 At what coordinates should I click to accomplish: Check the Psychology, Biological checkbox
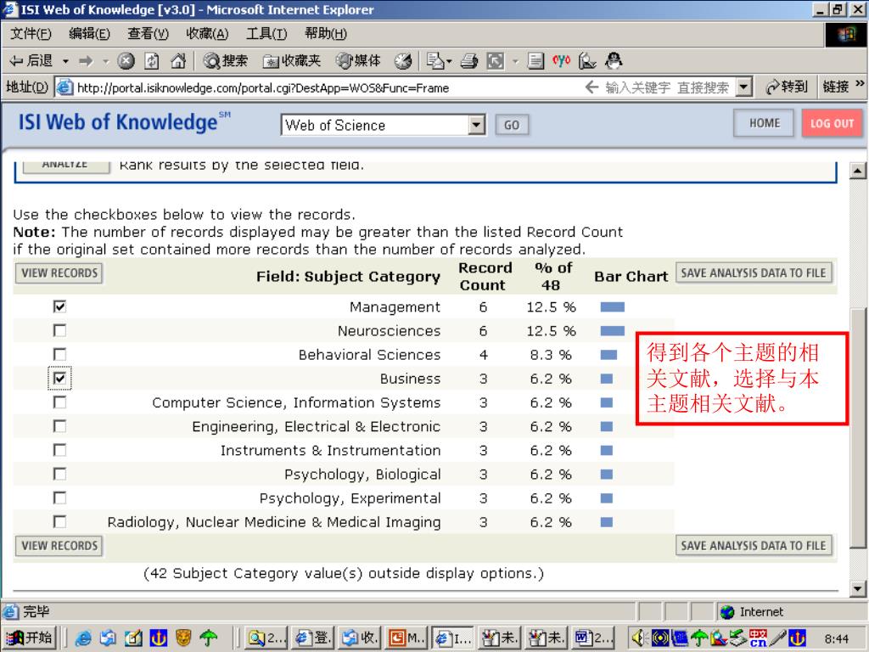[59, 474]
